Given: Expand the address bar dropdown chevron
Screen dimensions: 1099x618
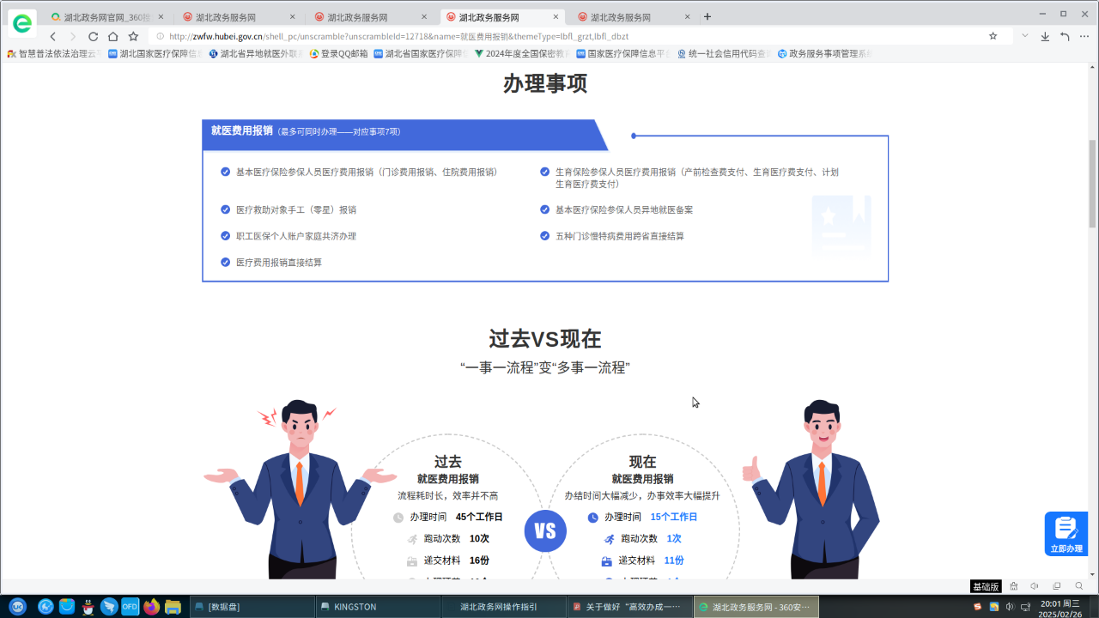Looking at the screenshot, I should click(x=1024, y=36).
